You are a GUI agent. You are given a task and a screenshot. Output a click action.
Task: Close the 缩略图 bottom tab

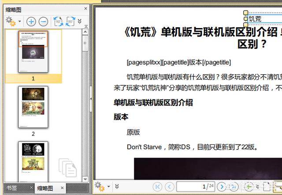coord(62,188)
